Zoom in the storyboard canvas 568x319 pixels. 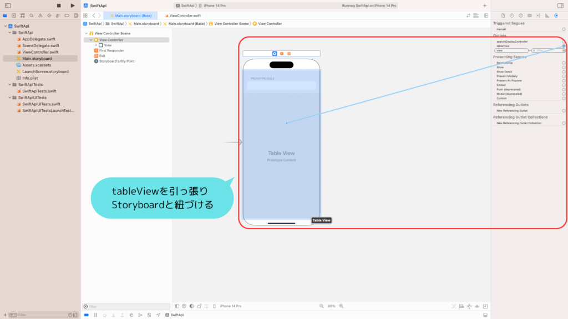pyautogui.click(x=341, y=306)
